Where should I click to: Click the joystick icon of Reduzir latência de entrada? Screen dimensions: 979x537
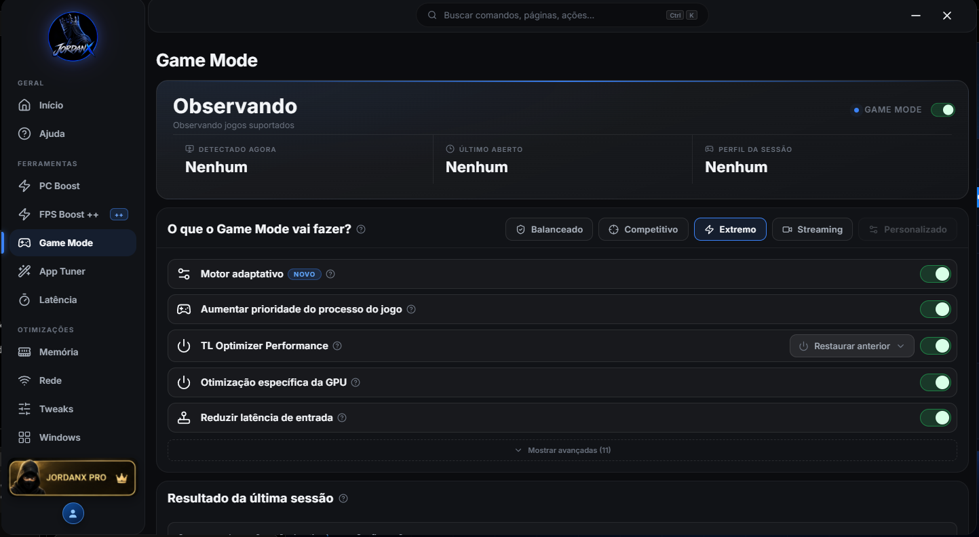pos(184,418)
